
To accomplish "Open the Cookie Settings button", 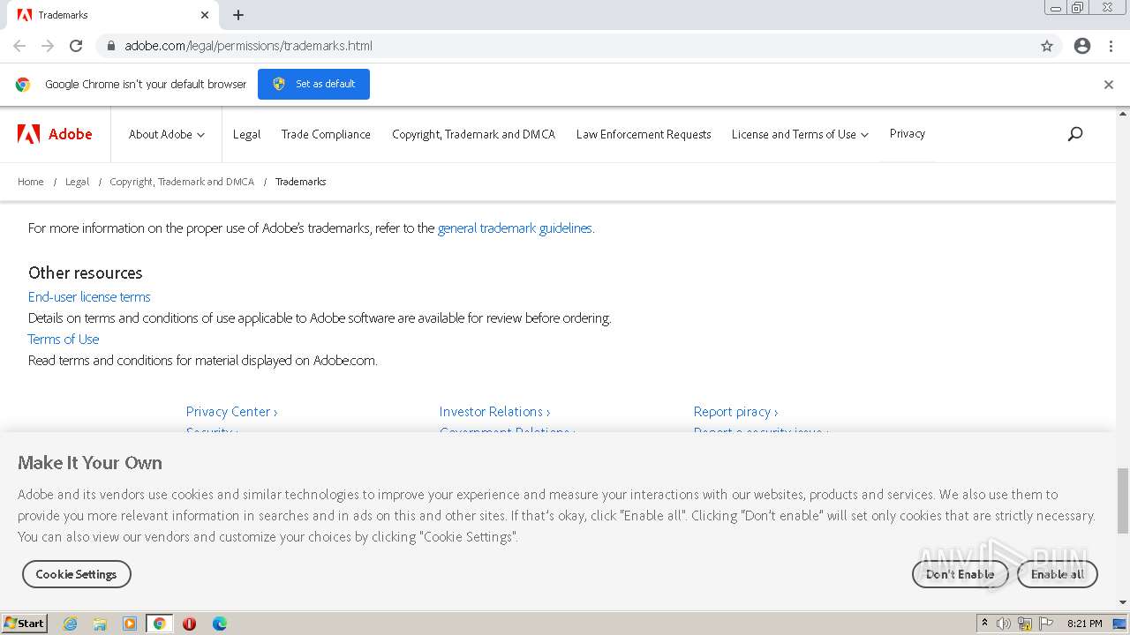I will pyautogui.click(x=77, y=574).
